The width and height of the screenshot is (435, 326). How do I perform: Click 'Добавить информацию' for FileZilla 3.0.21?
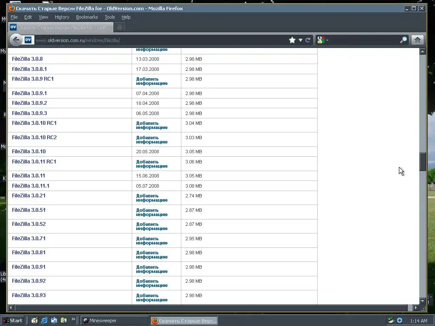[152, 198]
